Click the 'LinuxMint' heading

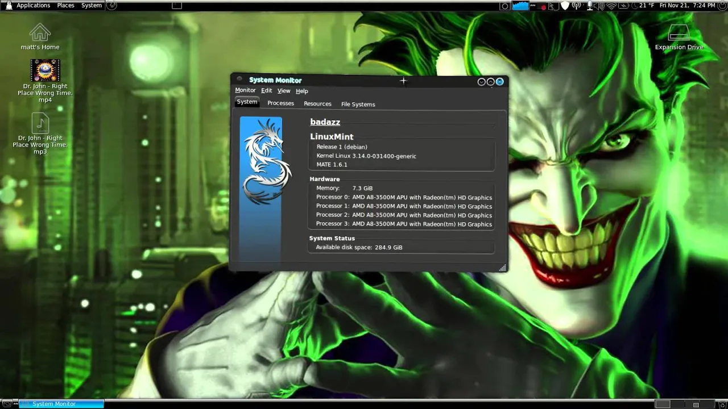point(332,136)
